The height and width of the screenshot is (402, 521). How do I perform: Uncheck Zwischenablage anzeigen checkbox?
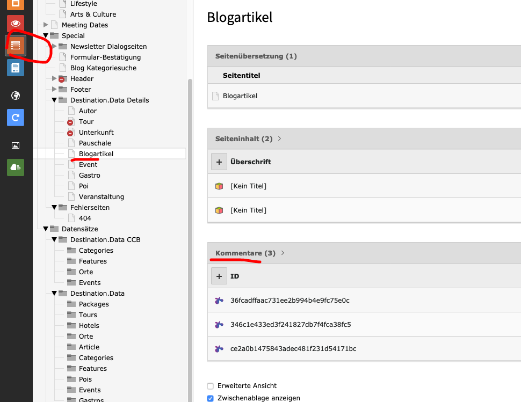[211, 398]
